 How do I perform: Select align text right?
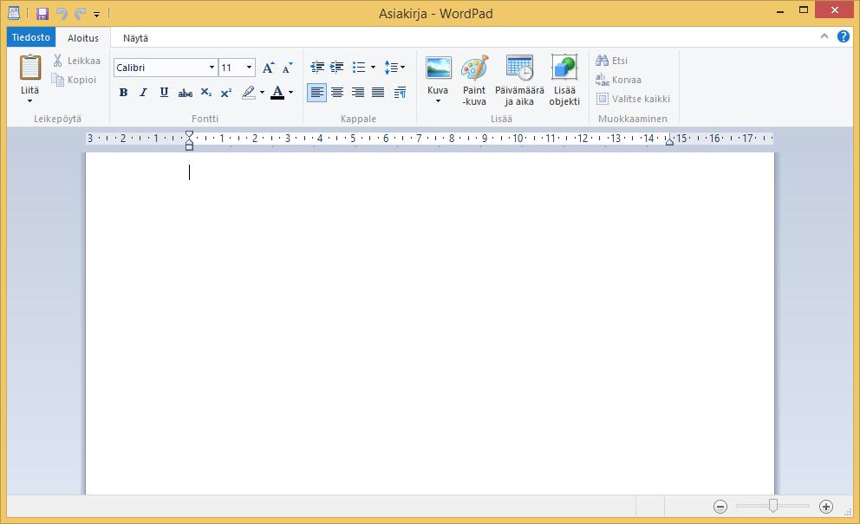point(357,93)
